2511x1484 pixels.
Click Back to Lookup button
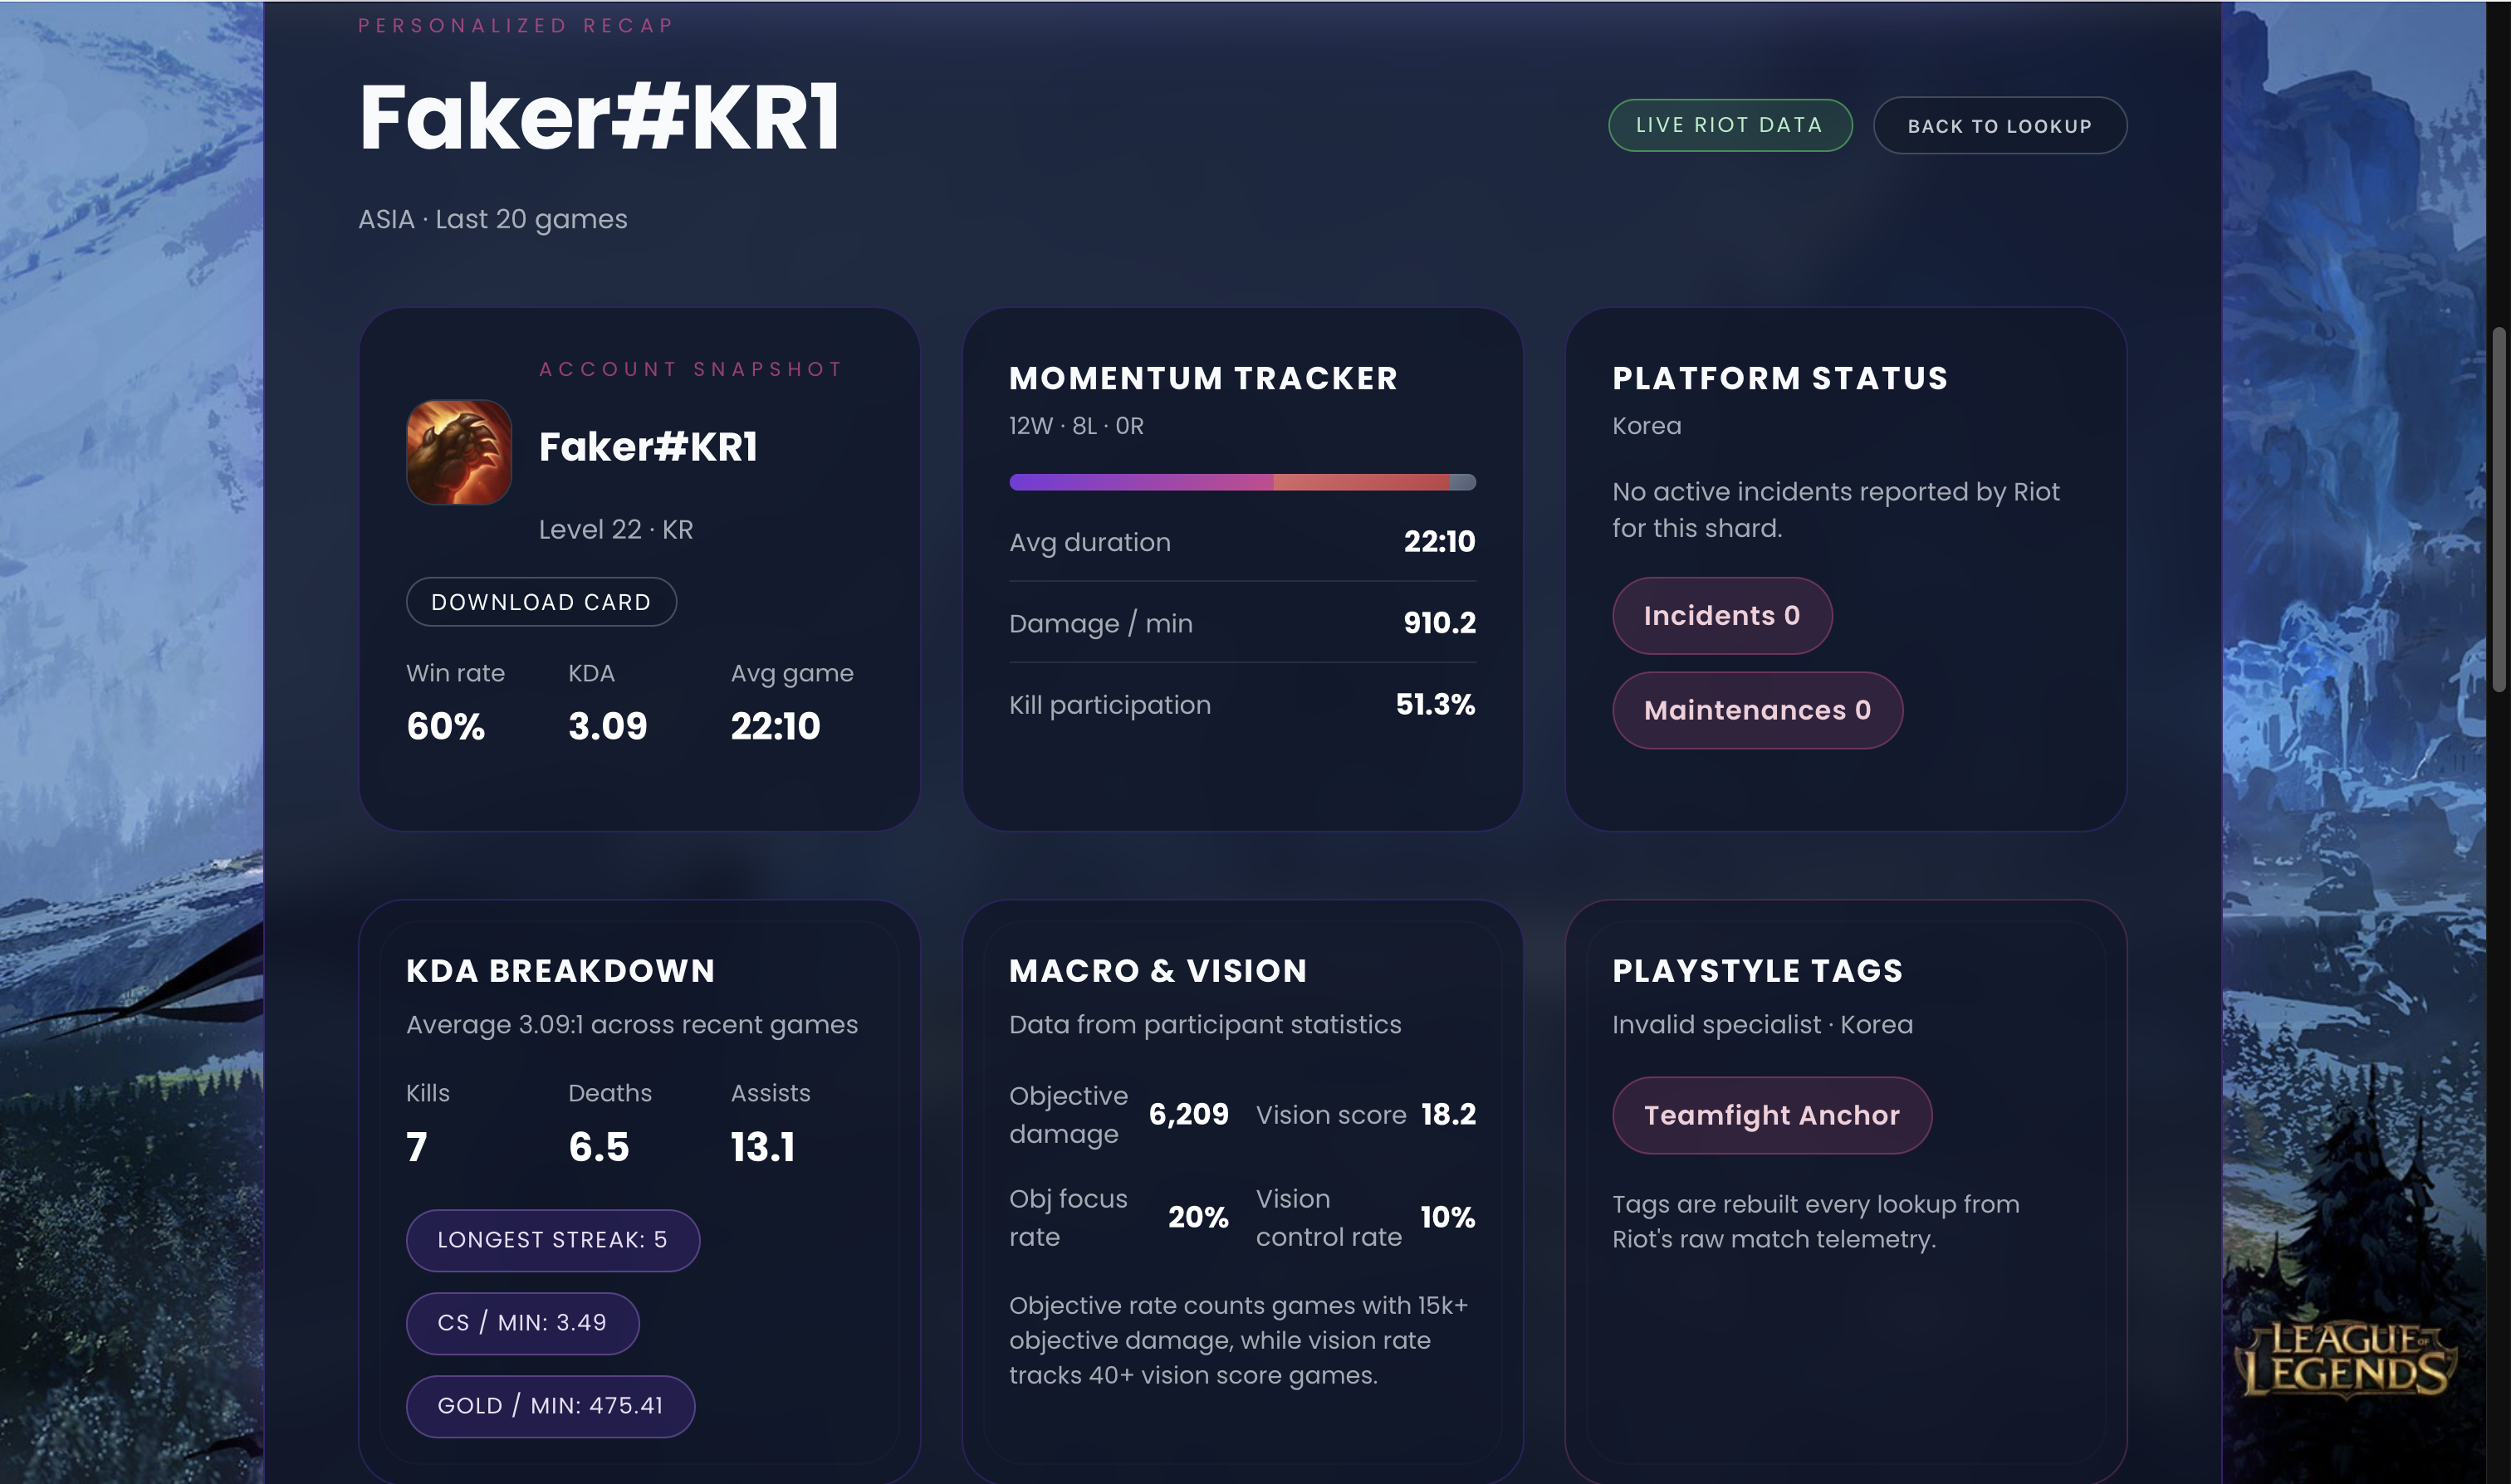click(1999, 126)
